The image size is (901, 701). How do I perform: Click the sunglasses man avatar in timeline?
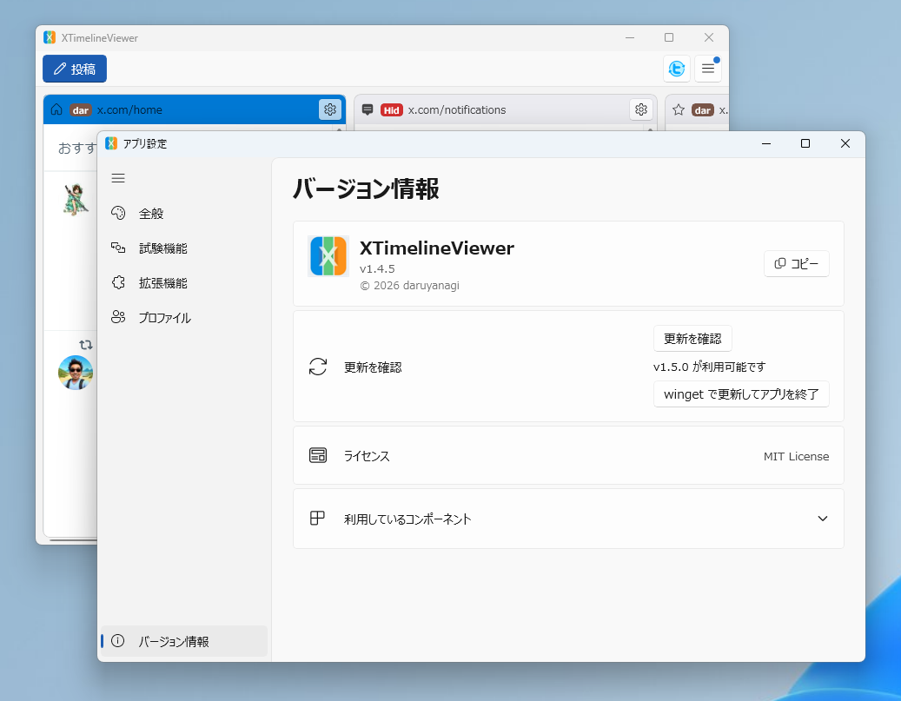point(76,373)
